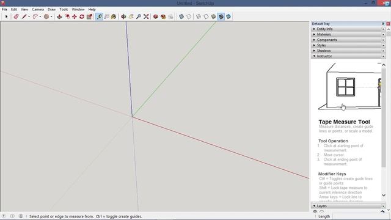The image size is (391, 220).
Task: Open the Arc tool dropdown arrow
Action: coord(40,16)
